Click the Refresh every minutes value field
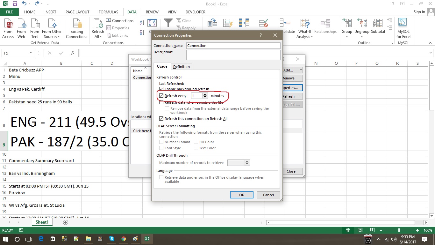The image size is (435, 245). (x=197, y=96)
